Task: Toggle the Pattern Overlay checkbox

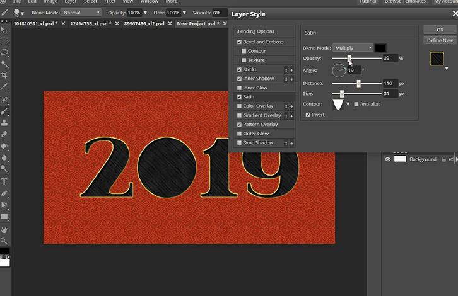Action: 239,125
